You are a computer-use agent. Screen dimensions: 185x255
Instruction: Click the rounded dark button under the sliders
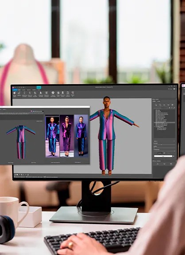160,153
